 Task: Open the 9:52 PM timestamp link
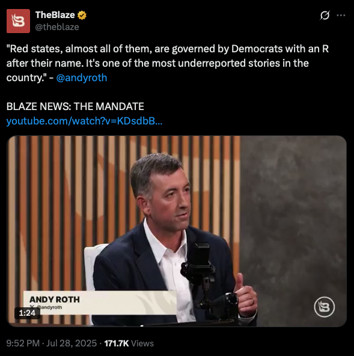click(23, 343)
